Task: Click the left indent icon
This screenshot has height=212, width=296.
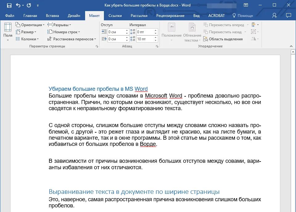Action: [x=104, y=32]
